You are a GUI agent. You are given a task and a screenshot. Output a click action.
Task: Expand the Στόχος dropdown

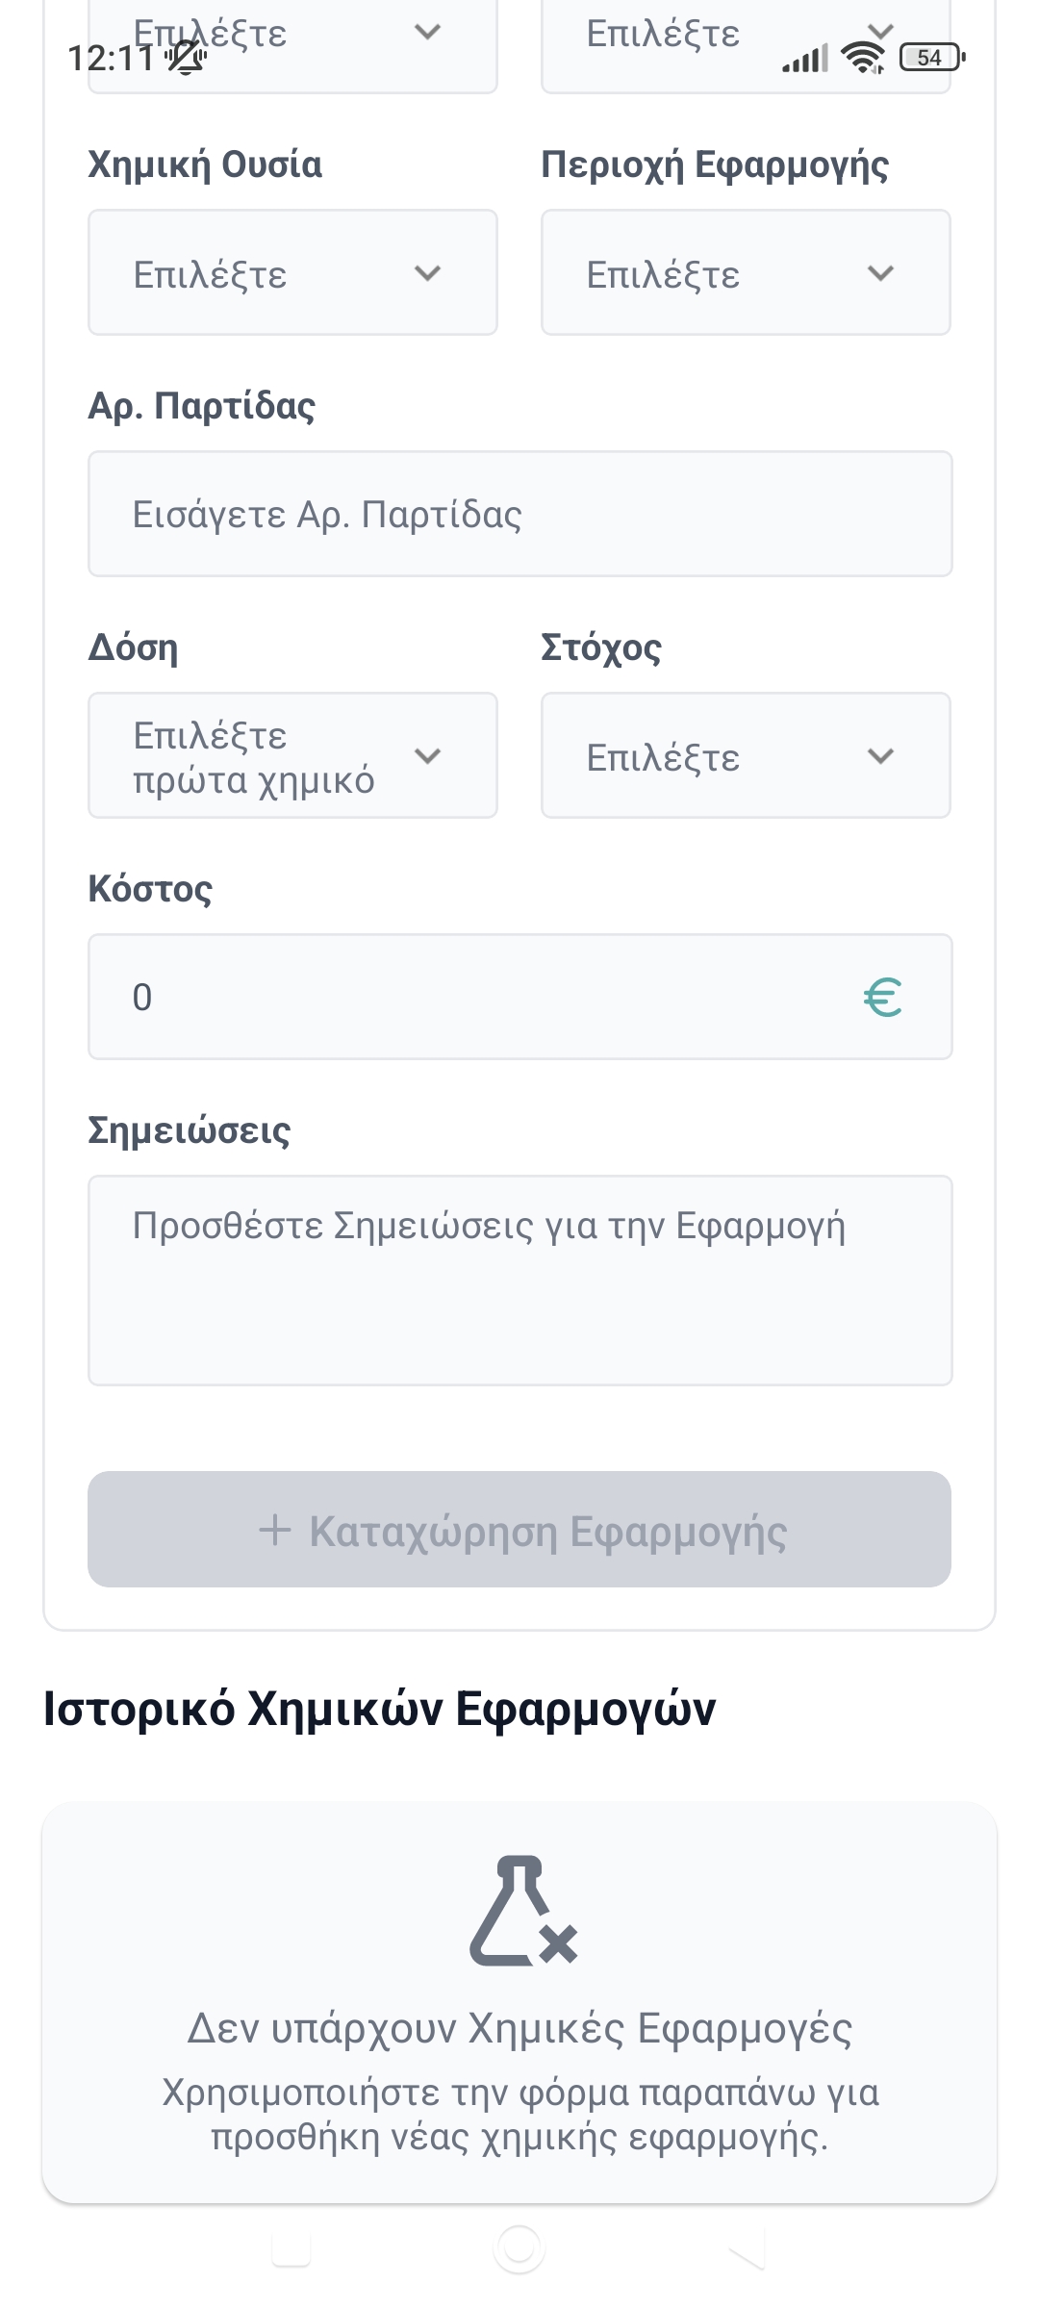pos(746,756)
